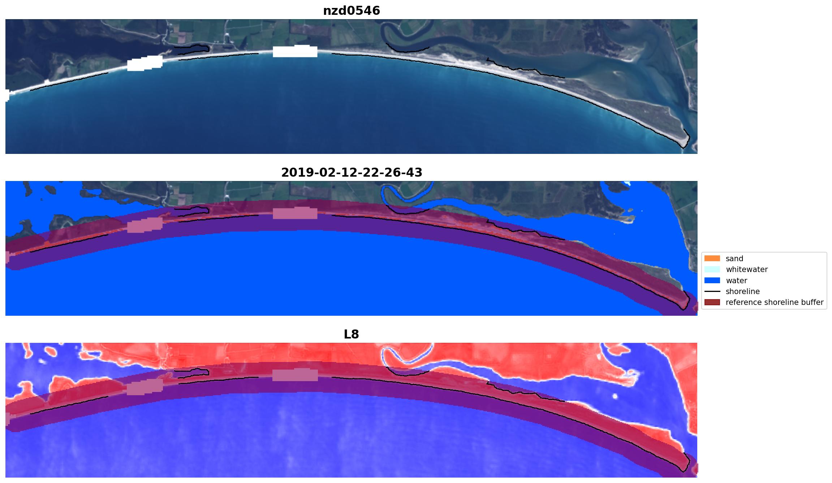The image size is (832, 483).
Task: Click the 'L8' panel title
Action: pyautogui.click(x=351, y=335)
